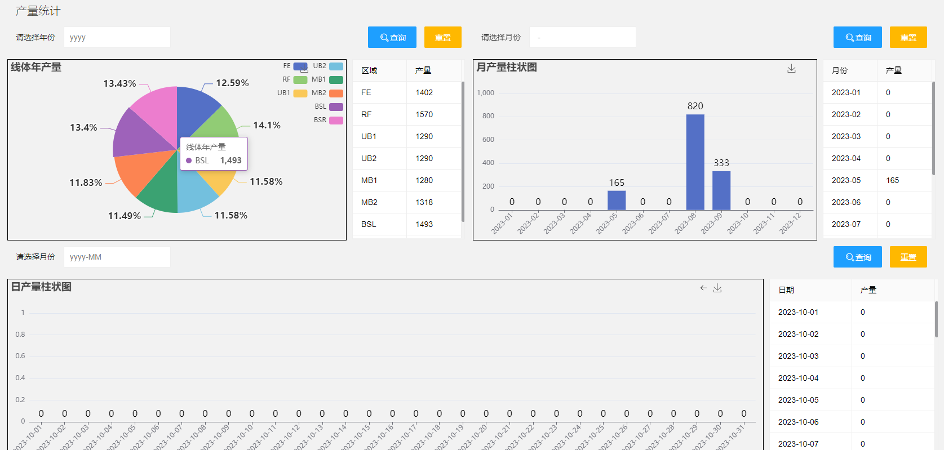Image resolution: width=944 pixels, height=450 pixels.
Task: Select the 2023-05 row in month table
Action: 877,180
